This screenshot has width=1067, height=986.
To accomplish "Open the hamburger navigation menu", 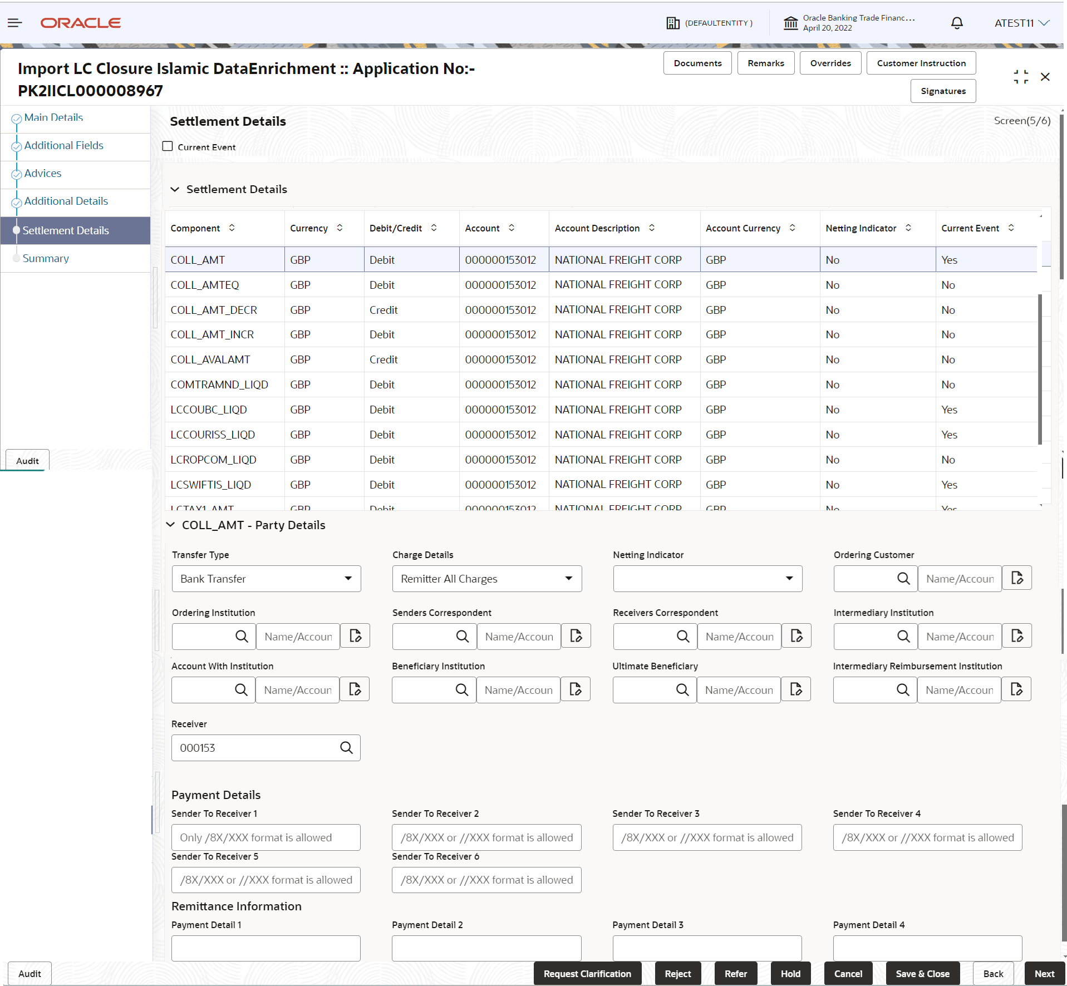I will tap(15, 23).
